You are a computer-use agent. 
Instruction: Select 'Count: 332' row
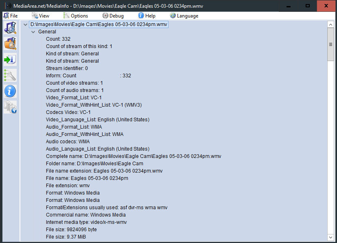tap(58, 39)
